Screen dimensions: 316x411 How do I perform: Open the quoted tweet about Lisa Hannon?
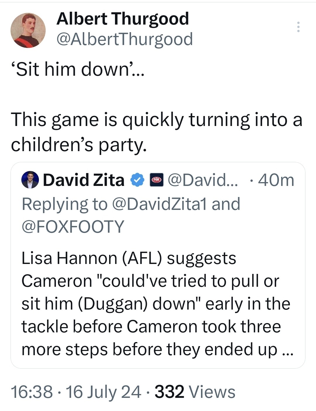158,265
